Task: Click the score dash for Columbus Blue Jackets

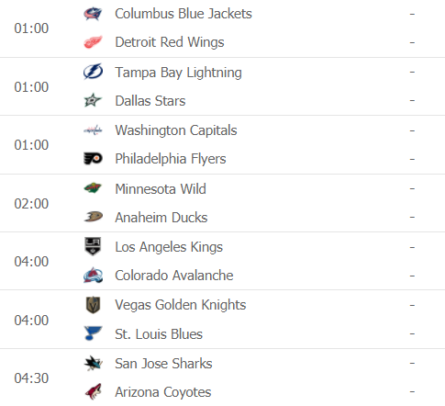Action: coord(412,14)
